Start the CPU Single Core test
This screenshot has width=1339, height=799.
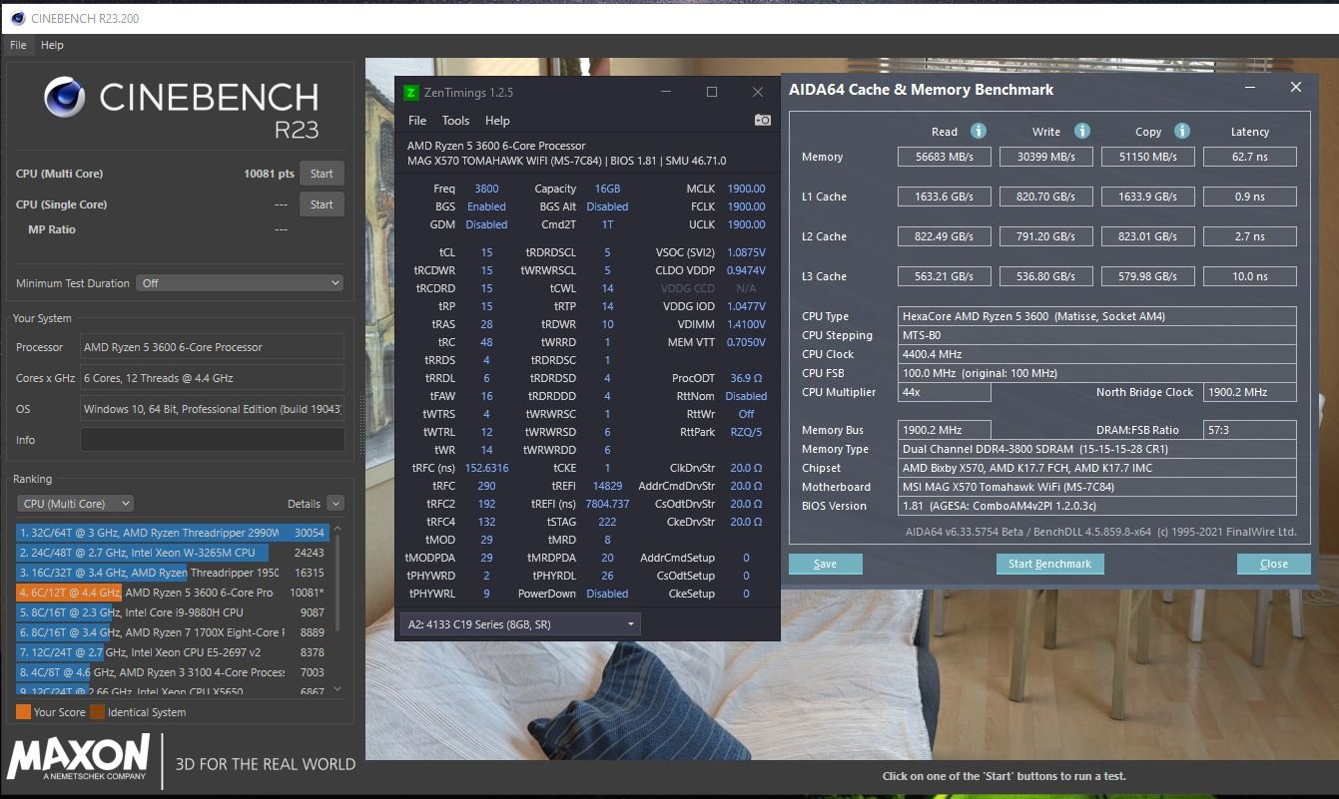tap(322, 204)
